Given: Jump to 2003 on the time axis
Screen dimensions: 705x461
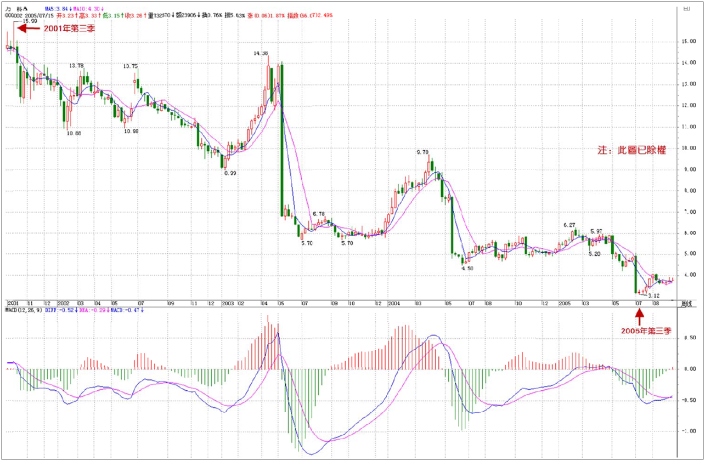Looking at the screenshot, I should click(x=228, y=303).
